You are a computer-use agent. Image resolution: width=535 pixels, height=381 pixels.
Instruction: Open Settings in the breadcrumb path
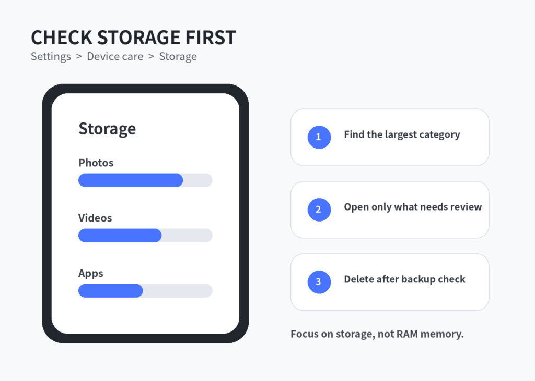tap(51, 56)
